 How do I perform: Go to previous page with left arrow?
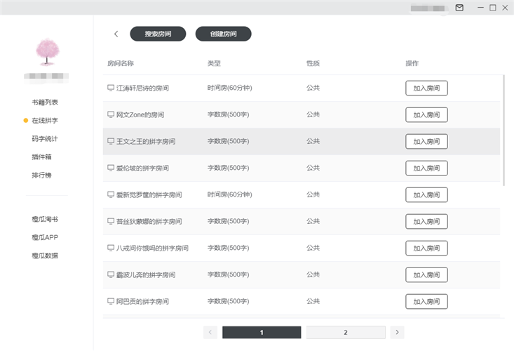[x=210, y=332]
